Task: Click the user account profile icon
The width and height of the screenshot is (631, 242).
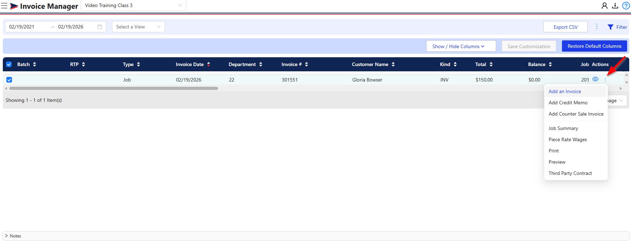Action: [x=604, y=6]
